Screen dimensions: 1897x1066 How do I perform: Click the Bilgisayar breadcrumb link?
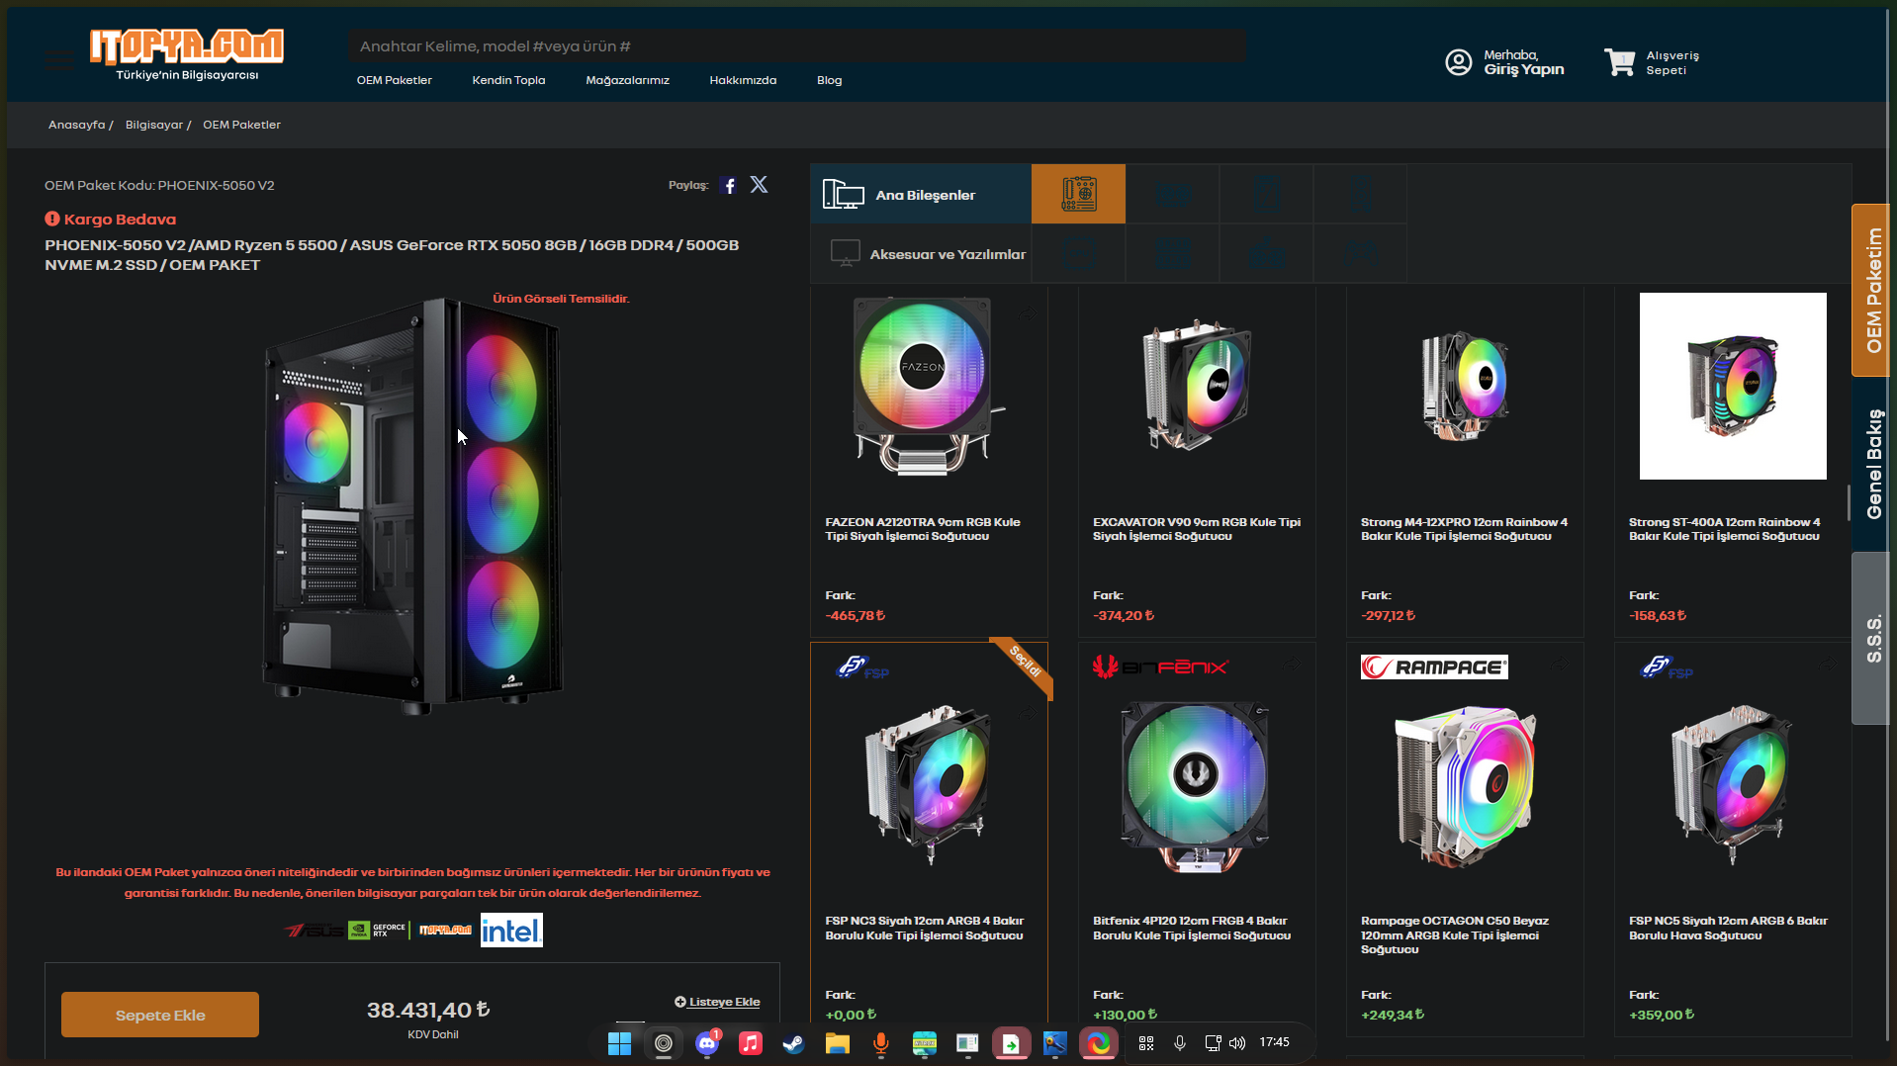[154, 125]
